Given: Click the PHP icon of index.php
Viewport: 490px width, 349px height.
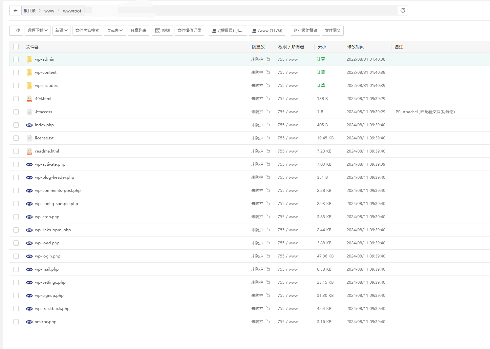Looking at the screenshot, I should tap(29, 125).
